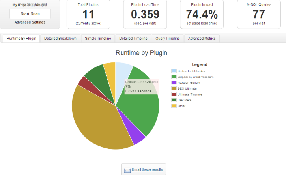286x178 pixels.
Task: Open the Simple Timeline tab
Action: [98, 38]
